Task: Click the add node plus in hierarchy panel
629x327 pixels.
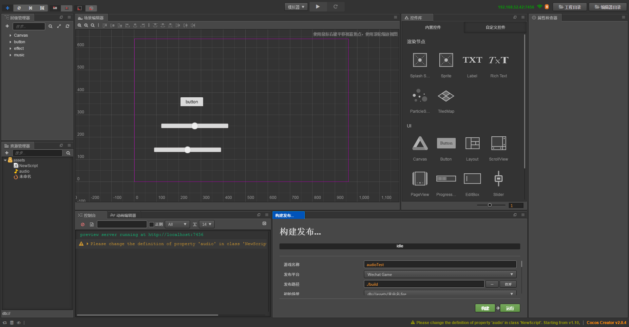Action: click(x=7, y=26)
